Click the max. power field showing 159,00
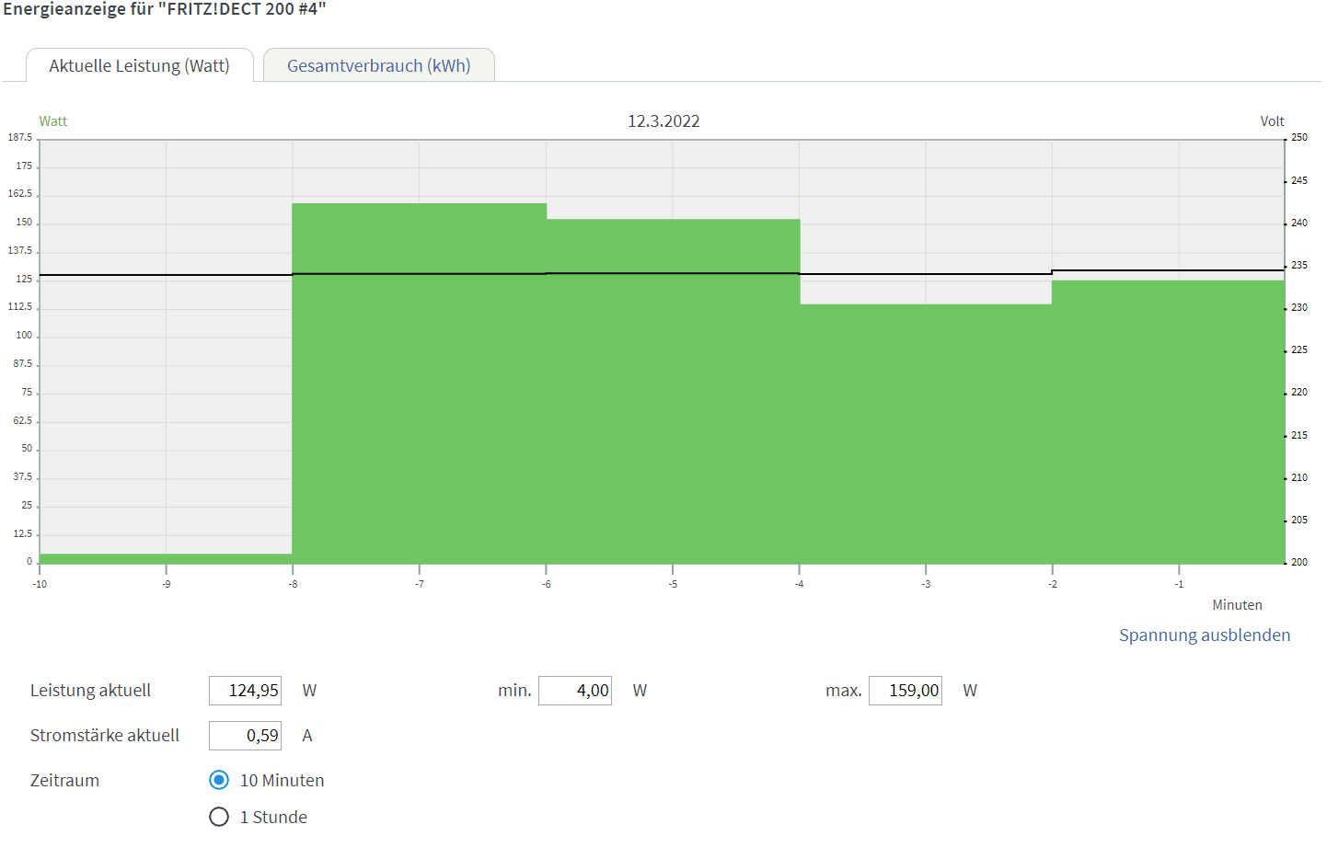Screen dimensions: 1327x847 point(905,691)
